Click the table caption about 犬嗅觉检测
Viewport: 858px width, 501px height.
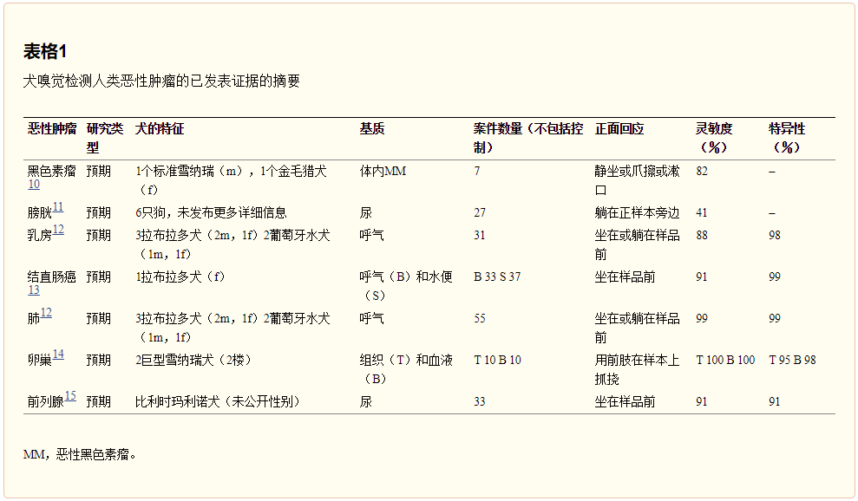click(161, 82)
